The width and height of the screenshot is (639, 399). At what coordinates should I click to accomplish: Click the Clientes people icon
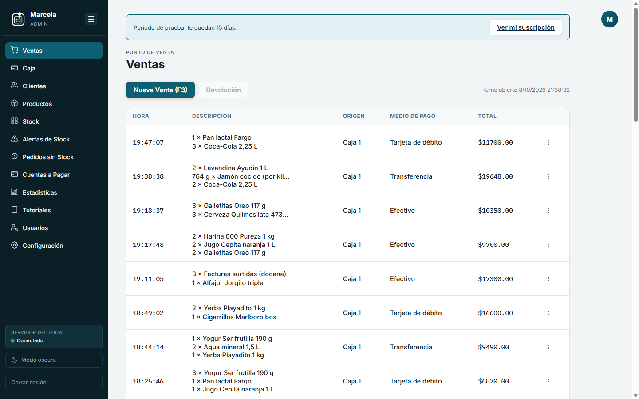[x=15, y=86]
